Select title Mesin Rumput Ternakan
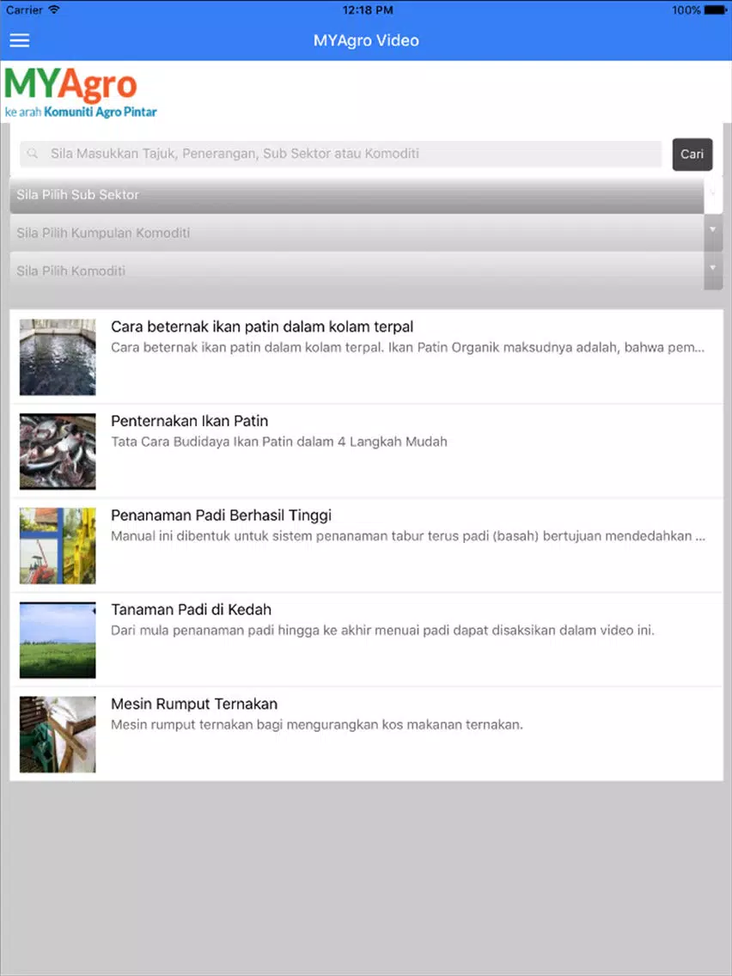The width and height of the screenshot is (732, 976). [x=194, y=704]
